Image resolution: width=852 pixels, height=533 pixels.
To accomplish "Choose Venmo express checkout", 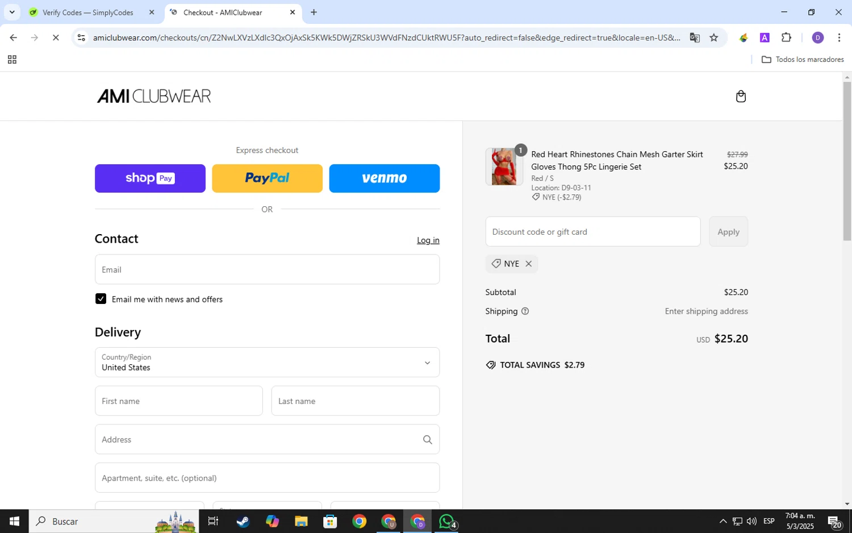I will [385, 178].
